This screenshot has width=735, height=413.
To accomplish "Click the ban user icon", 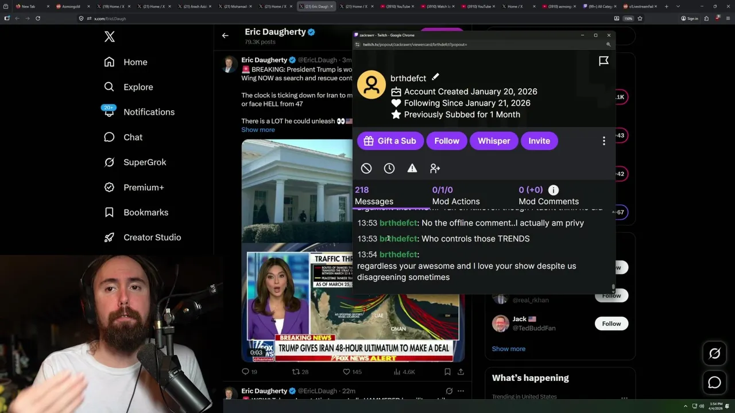I will tap(366, 168).
